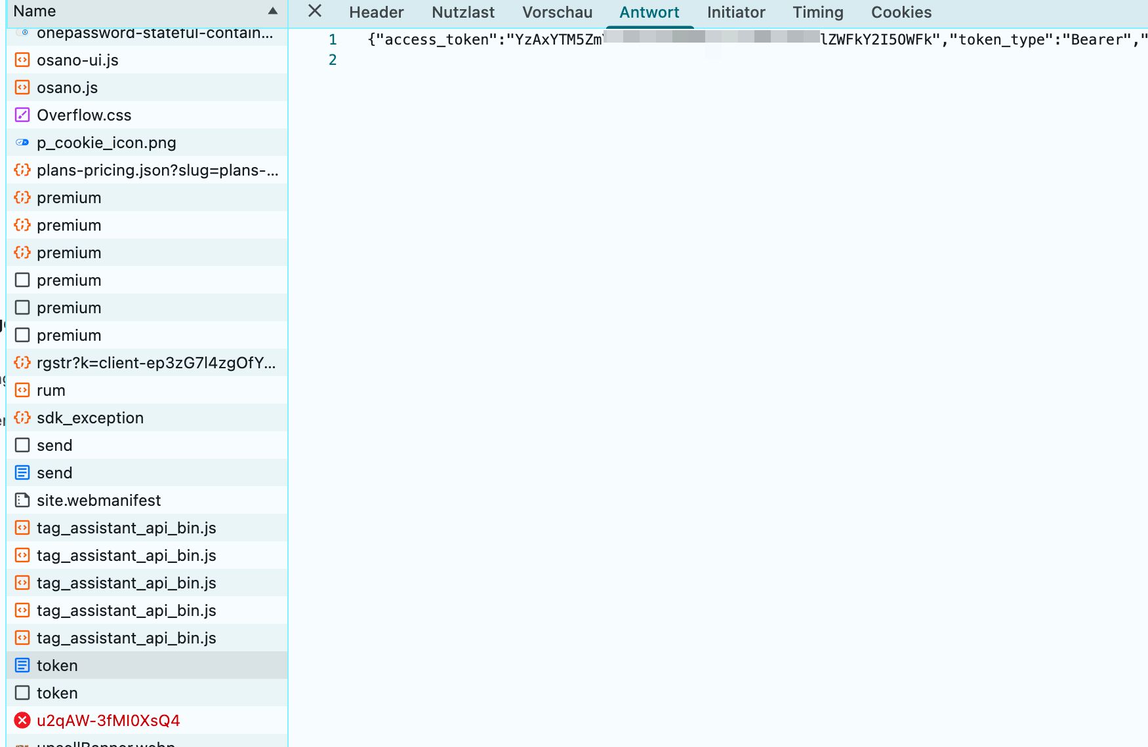The height and width of the screenshot is (747, 1148).
Task: Open the Overflow.css request
Action: pyautogui.click(x=147, y=115)
